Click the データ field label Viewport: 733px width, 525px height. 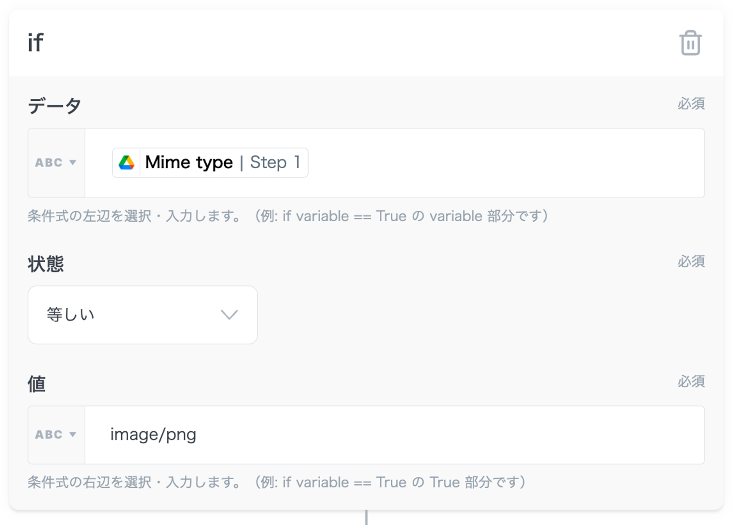pyautogui.click(x=55, y=106)
